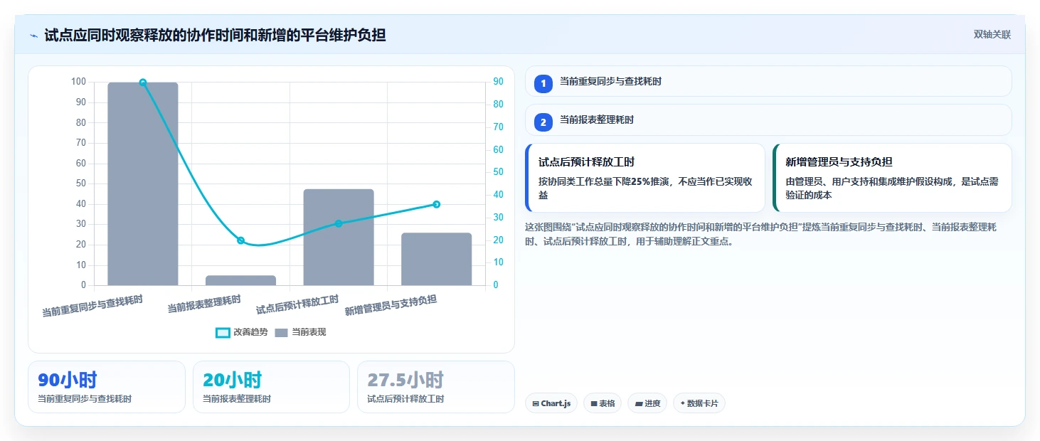Click x-axis label 当前报表整理耗时
The height and width of the screenshot is (441, 1040).
point(204,304)
